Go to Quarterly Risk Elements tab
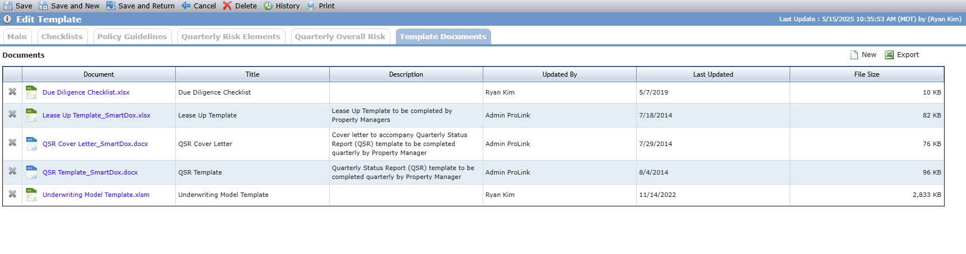Image resolution: width=966 pixels, height=254 pixels. point(231,36)
